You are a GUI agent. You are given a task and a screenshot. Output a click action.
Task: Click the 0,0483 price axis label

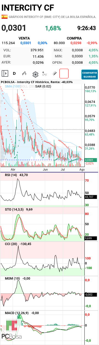pyautogui.click(x=90, y=131)
